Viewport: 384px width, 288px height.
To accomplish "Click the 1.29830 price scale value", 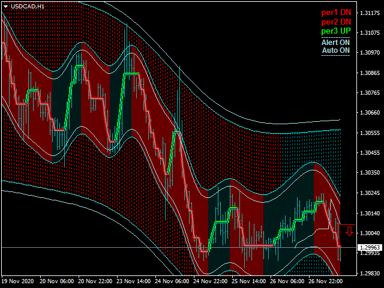I will [x=370, y=274].
